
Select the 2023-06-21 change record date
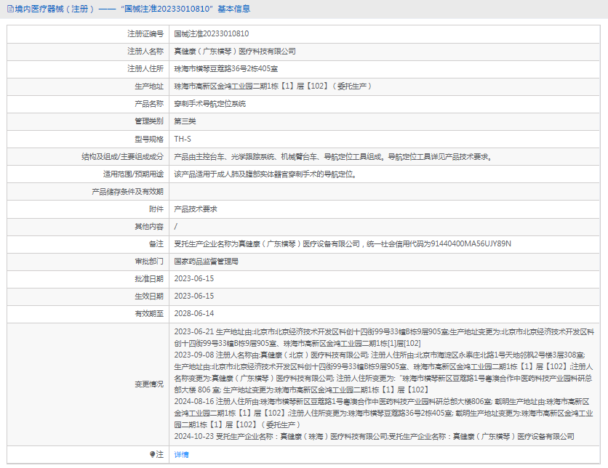pyautogui.click(x=194, y=332)
